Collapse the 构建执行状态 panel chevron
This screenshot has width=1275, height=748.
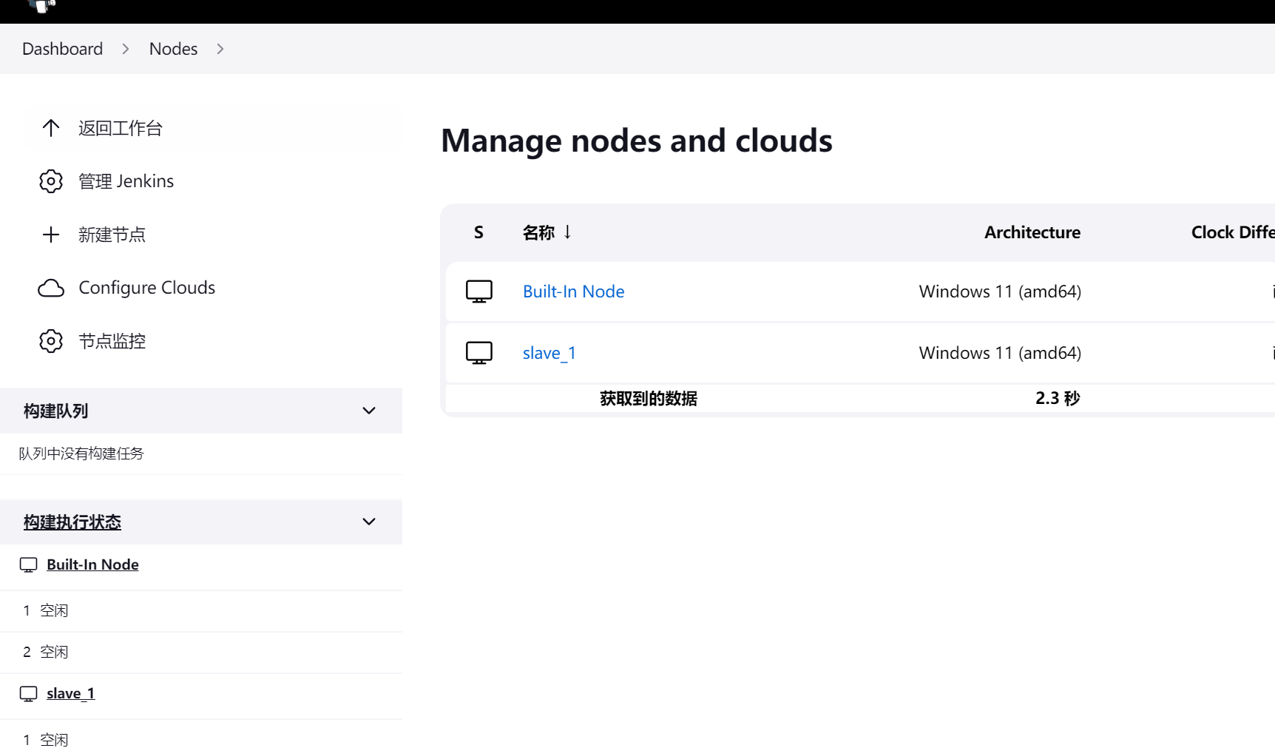369,522
